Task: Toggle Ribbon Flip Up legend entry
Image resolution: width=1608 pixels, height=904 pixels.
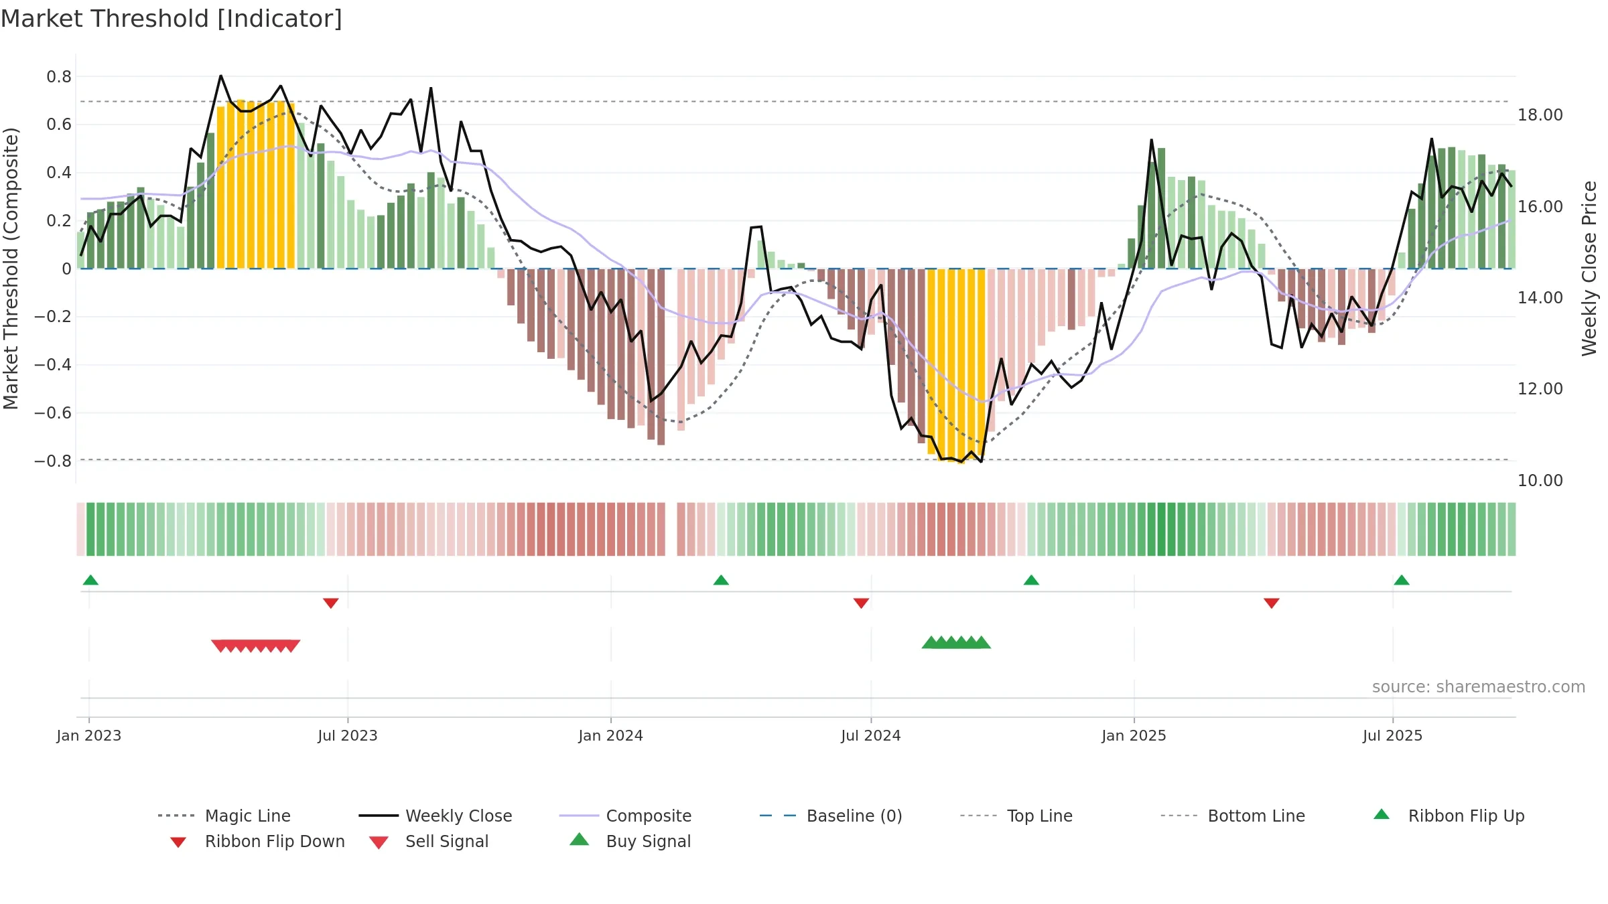Action: click(x=1449, y=816)
